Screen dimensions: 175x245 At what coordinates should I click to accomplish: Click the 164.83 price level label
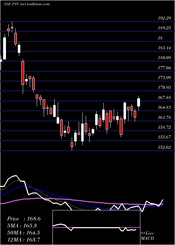pos(164,107)
